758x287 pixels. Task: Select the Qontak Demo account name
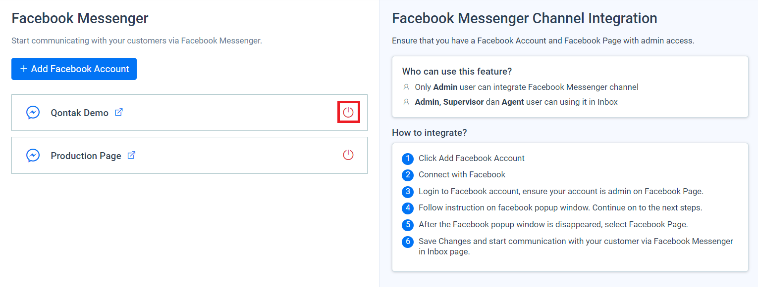coord(79,113)
